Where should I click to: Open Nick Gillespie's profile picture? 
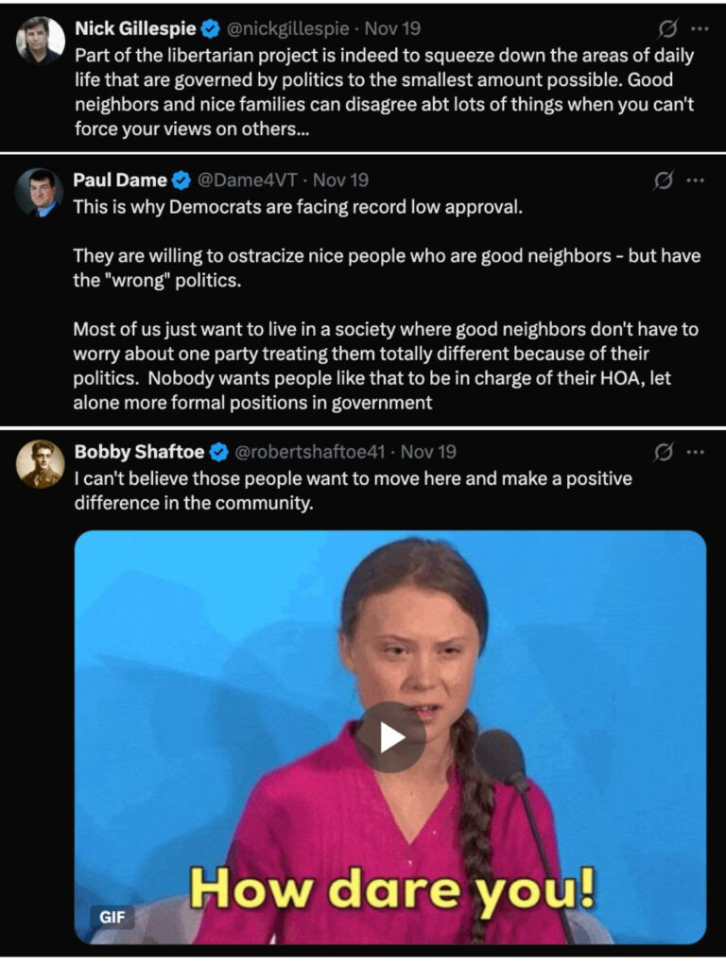[41, 40]
